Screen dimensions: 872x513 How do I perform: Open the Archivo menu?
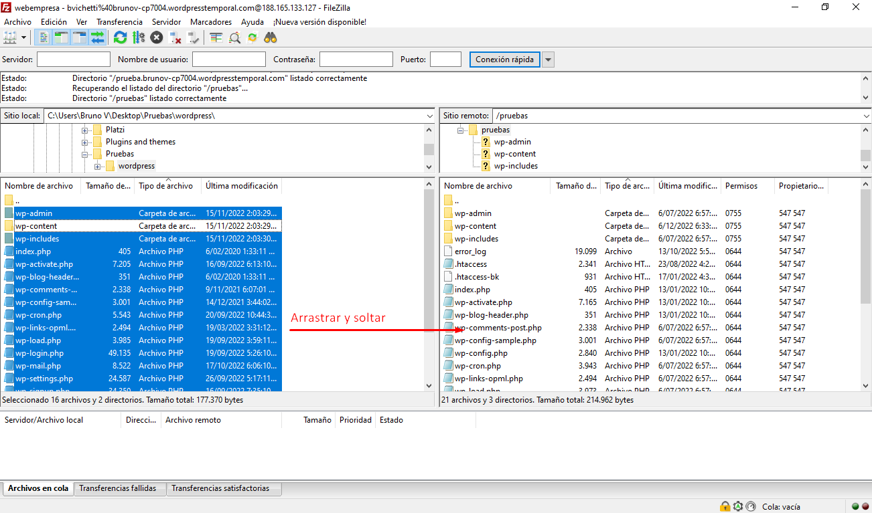click(18, 22)
